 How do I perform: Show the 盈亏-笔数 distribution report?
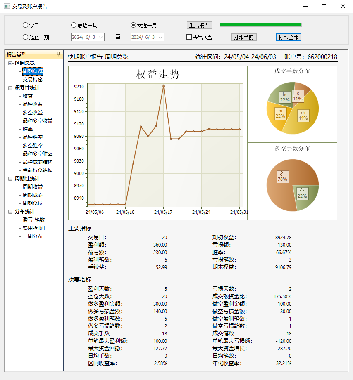tap(34, 220)
